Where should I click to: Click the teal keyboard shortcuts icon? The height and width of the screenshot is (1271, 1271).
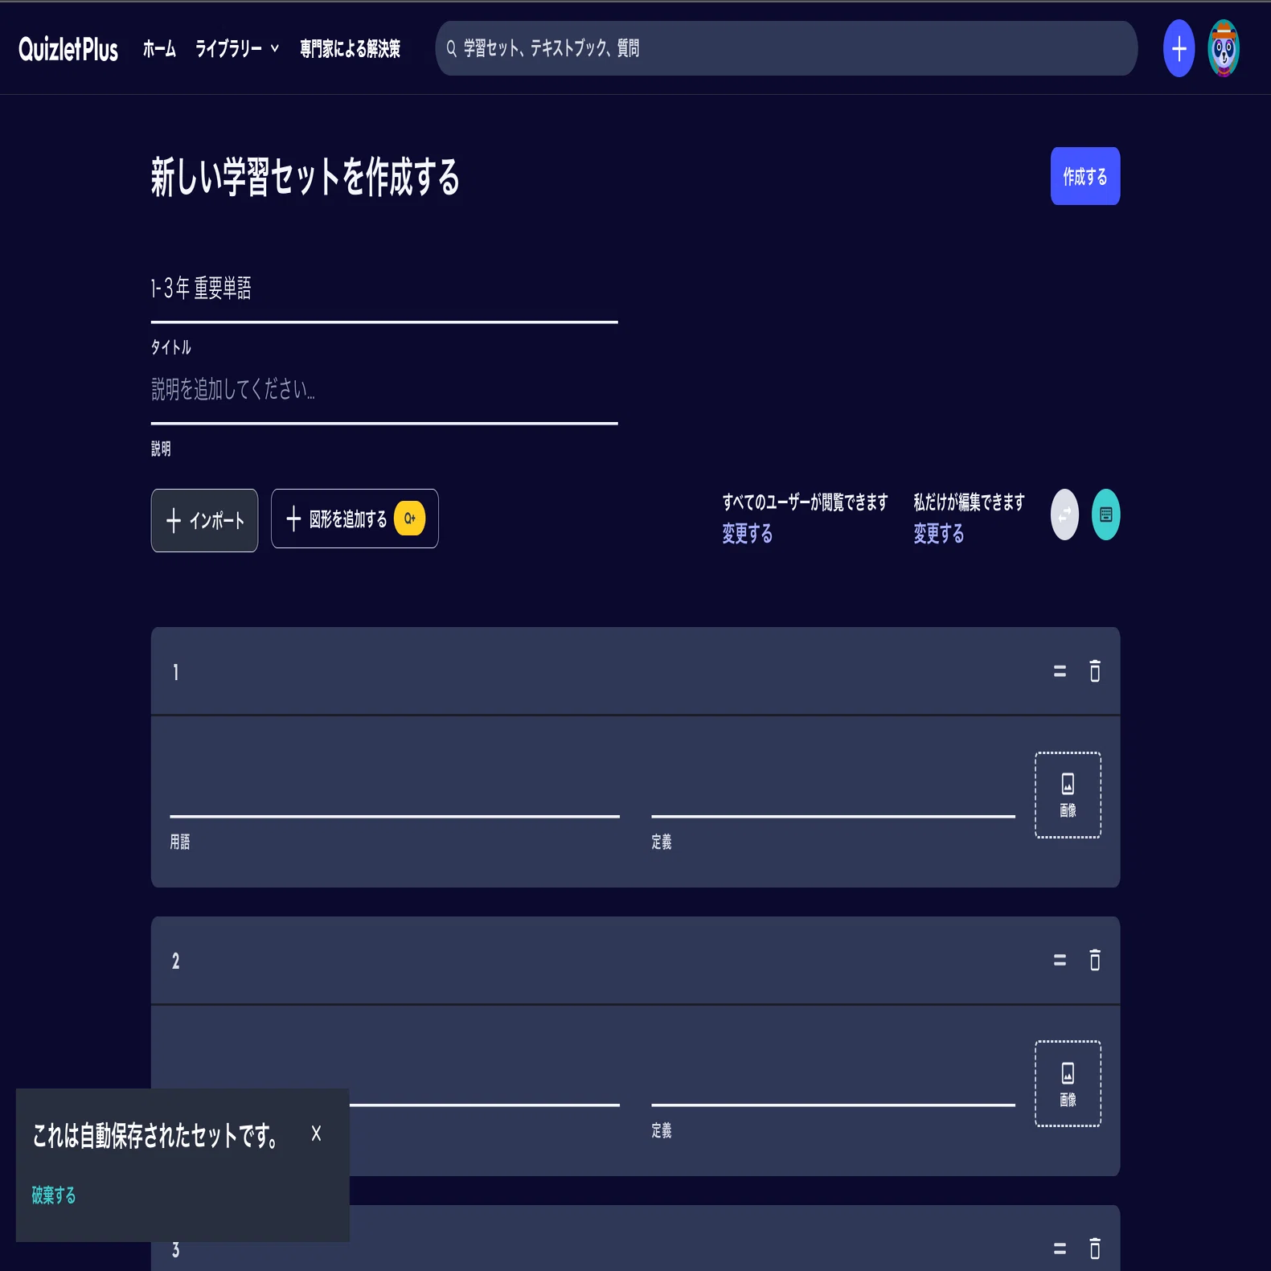[x=1106, y=515]
